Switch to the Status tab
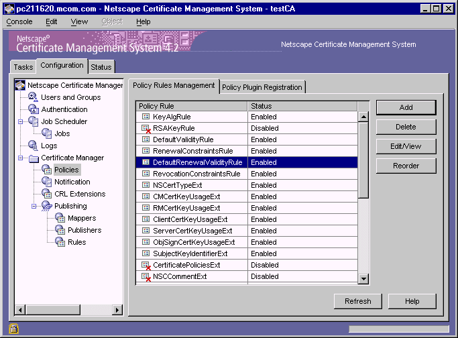Image resolution: width=458 pixels, height=338 pixels. [x=101, y=67]
